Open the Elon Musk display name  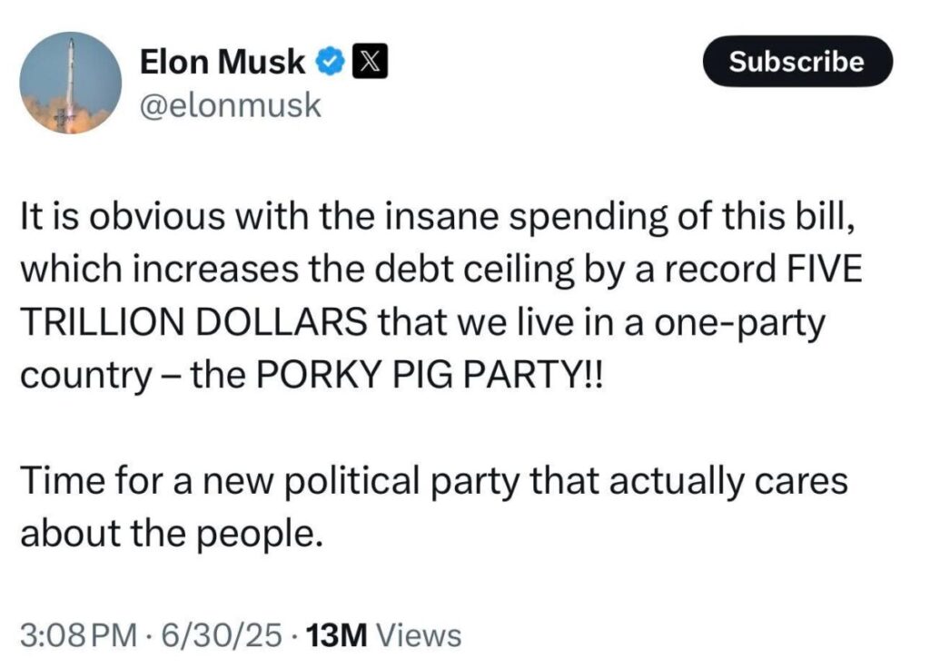[223, 63]
